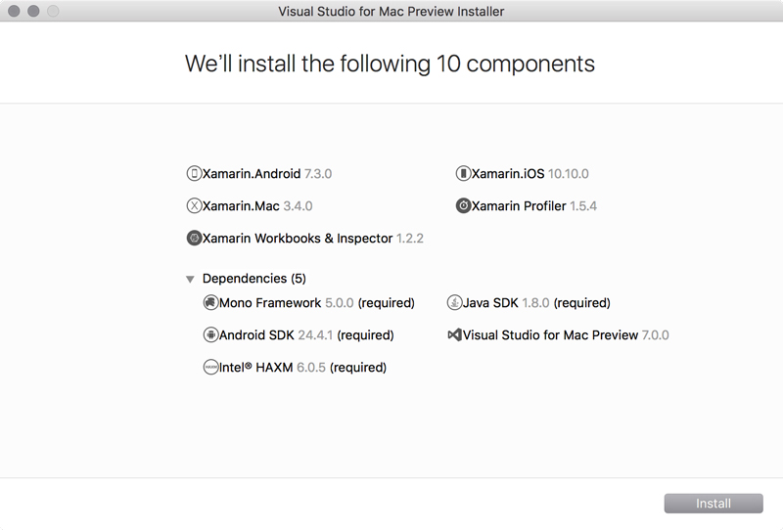Click the Dependencies (5) header label
Viewport: 783px width, 530px height.
254,279
